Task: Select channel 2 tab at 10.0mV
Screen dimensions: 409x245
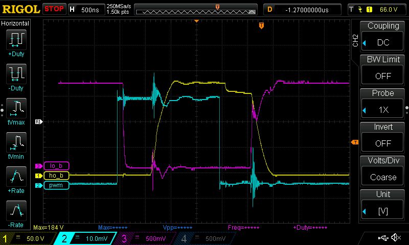Action: [85, 238]
